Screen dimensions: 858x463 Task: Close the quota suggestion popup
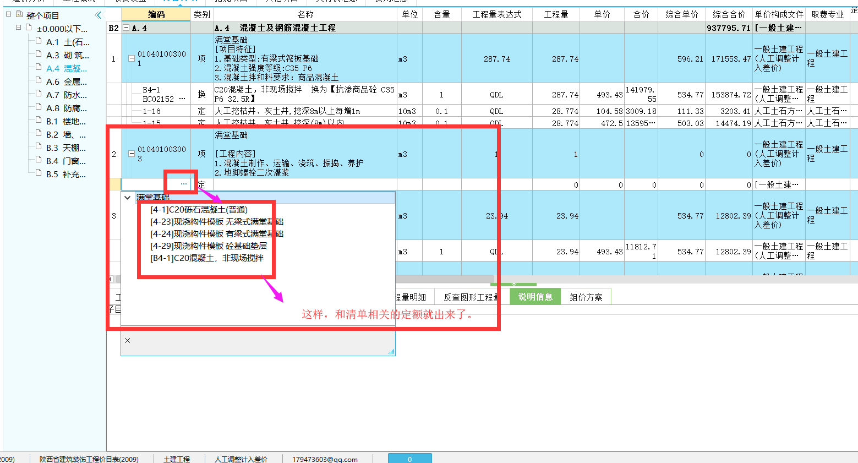pyautogui.click(x=127, y=341)
